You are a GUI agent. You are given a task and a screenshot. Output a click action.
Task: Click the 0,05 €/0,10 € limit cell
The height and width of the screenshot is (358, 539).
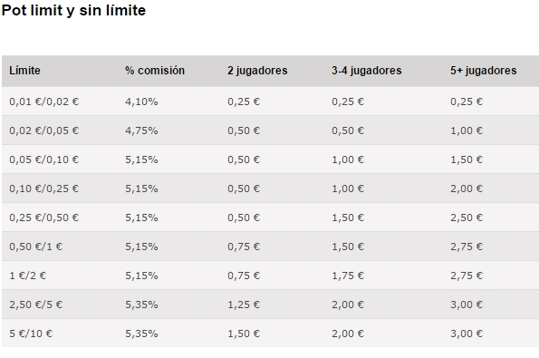44,160
